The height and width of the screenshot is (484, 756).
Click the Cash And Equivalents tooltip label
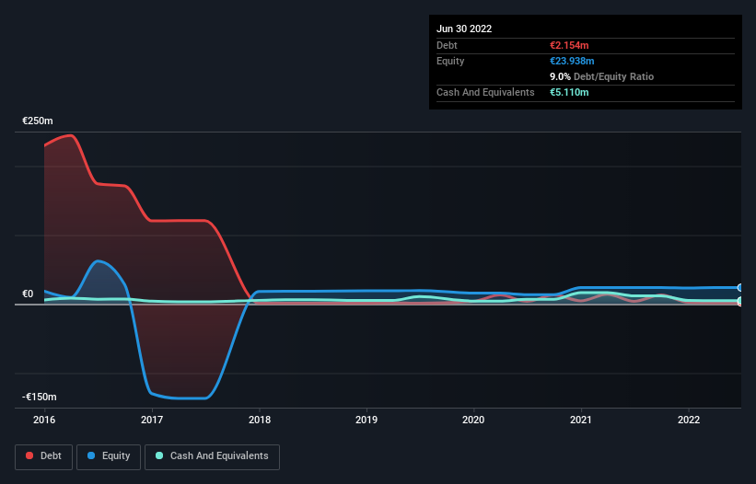485,92
